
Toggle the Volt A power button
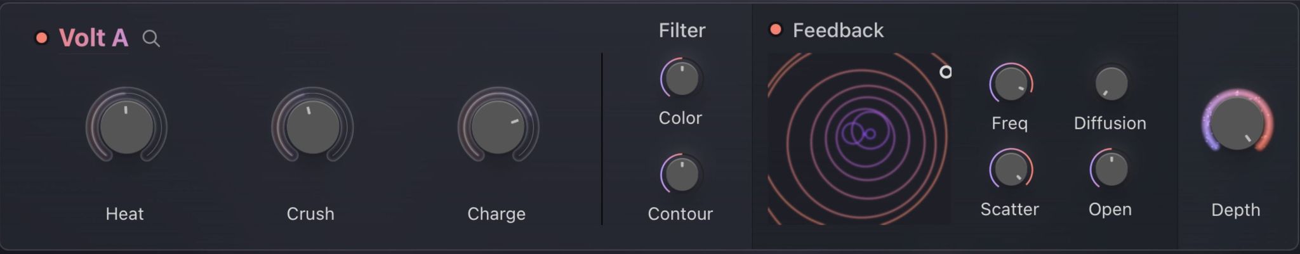point(42,38)
